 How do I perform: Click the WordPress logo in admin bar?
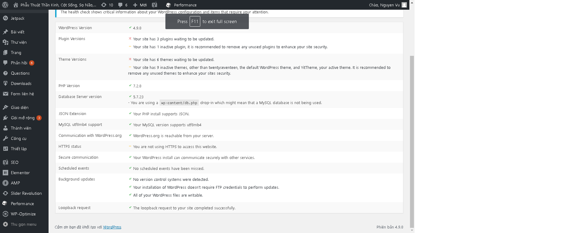pyautogui.click(x=5, y=5)
